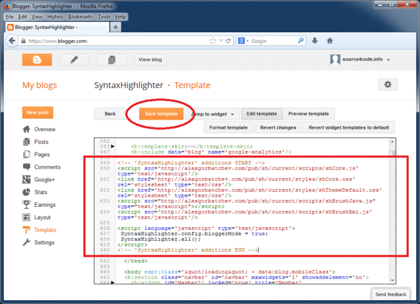Click the Send feedback button

(x=391, y=294)
